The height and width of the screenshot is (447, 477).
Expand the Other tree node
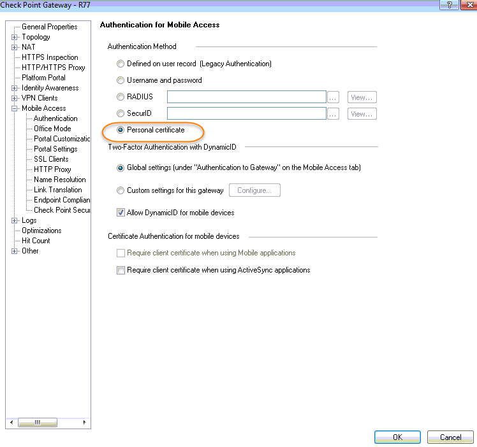14,251
